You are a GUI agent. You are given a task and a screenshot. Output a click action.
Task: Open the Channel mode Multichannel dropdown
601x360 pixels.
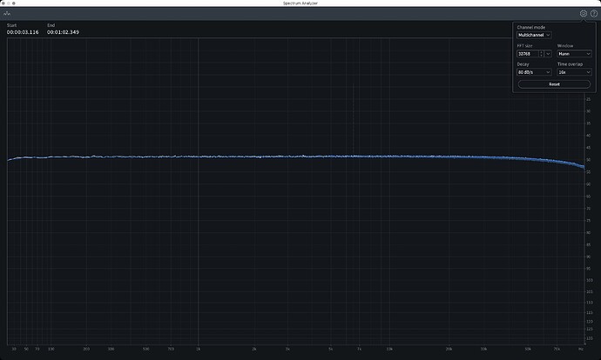click(x=534, y=35)
